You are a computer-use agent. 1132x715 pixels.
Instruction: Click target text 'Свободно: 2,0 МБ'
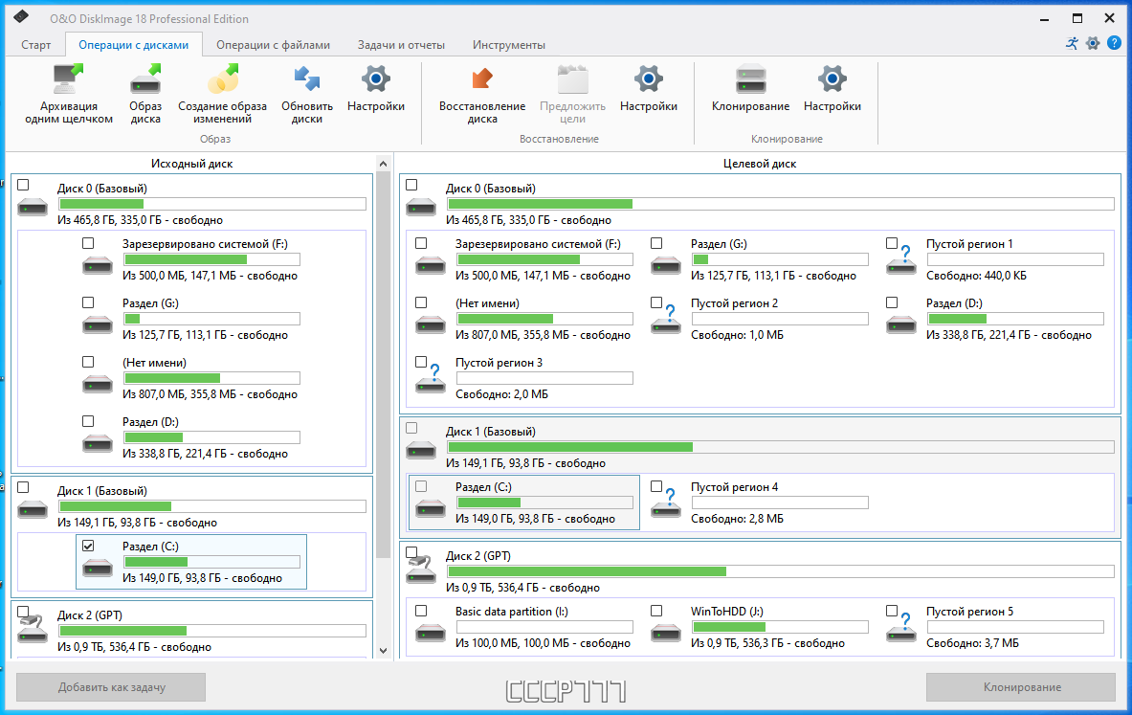tap(501, 393)
